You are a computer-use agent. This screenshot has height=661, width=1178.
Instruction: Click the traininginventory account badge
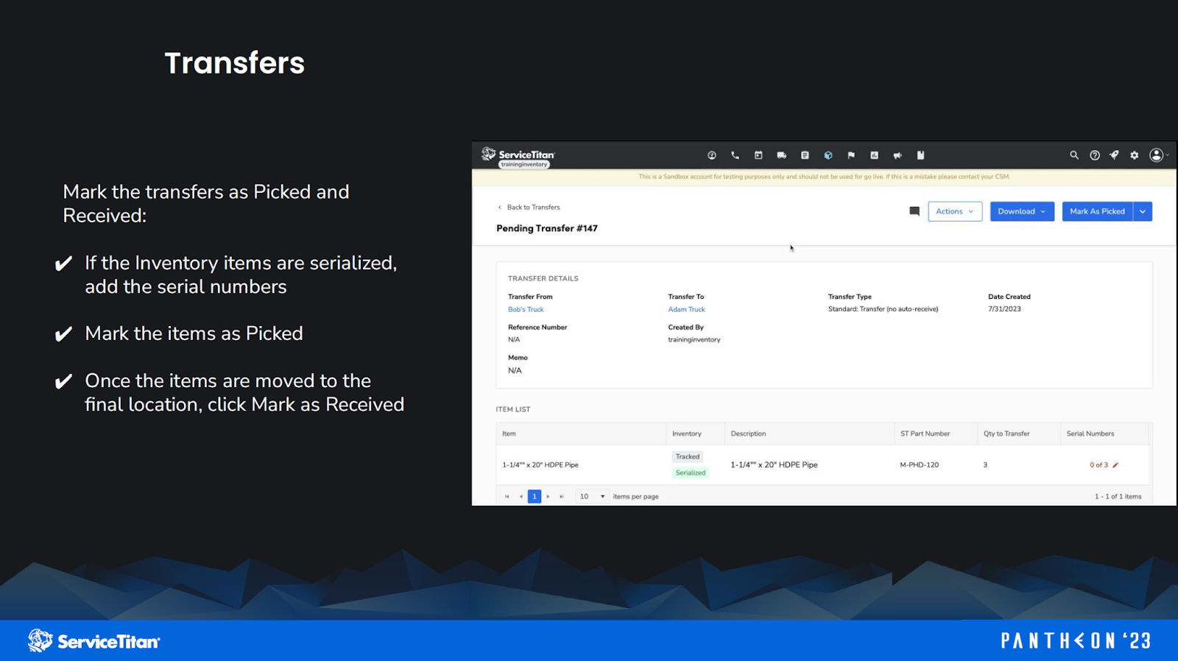(x=524, y=165)
